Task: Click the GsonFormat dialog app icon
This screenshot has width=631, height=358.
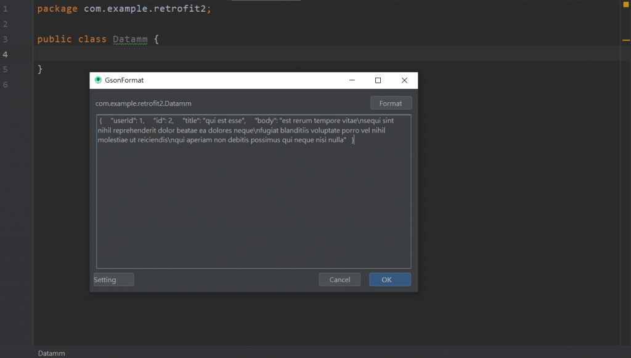Action: [x=98, y=80]
